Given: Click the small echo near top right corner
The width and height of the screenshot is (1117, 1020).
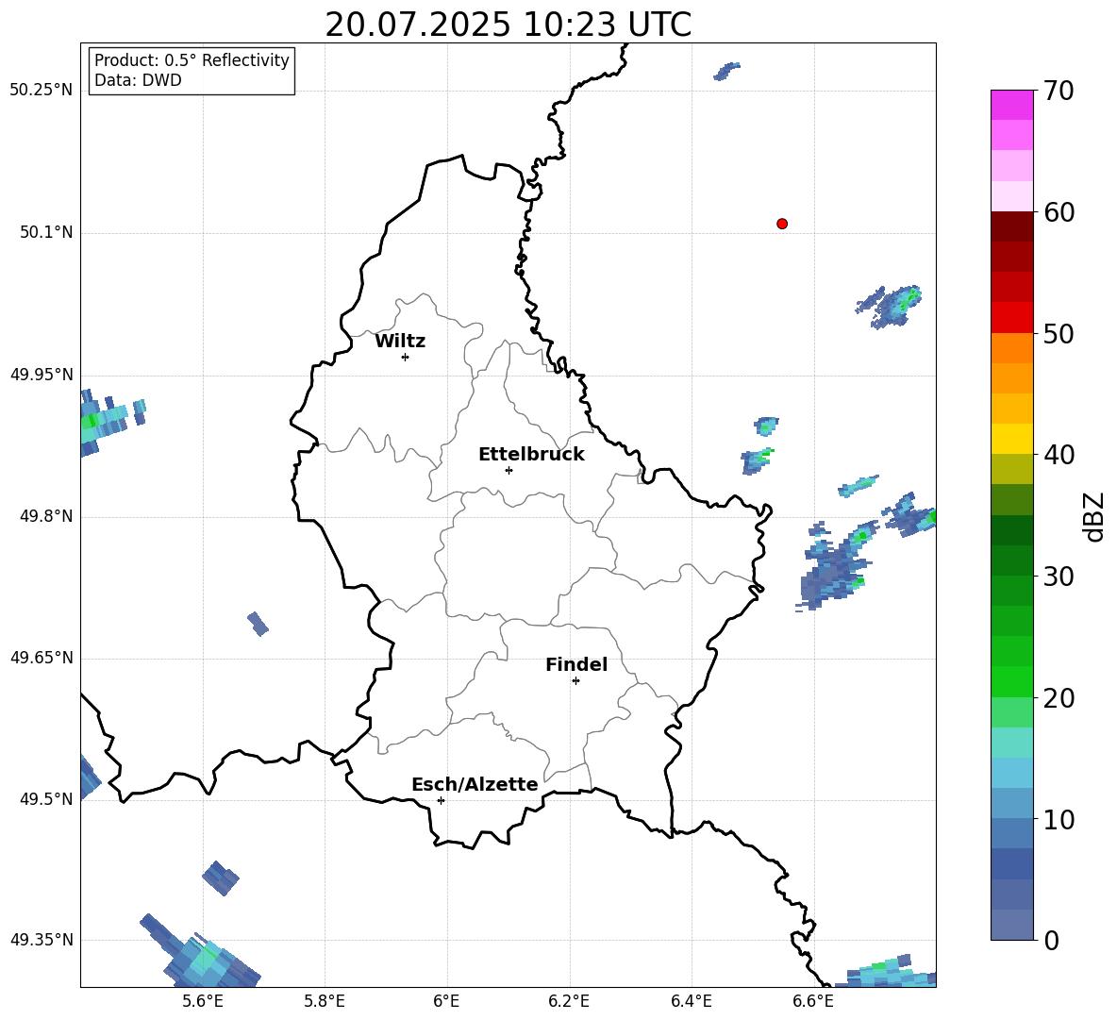Looking at the screenshot, I should click(x=726, y=71).
